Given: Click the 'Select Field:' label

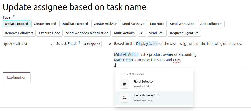Looking at the screenshot, I should click(67, 44).
